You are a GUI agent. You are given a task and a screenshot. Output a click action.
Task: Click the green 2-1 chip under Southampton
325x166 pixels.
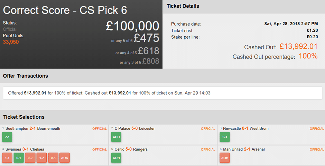coord(7,137)
